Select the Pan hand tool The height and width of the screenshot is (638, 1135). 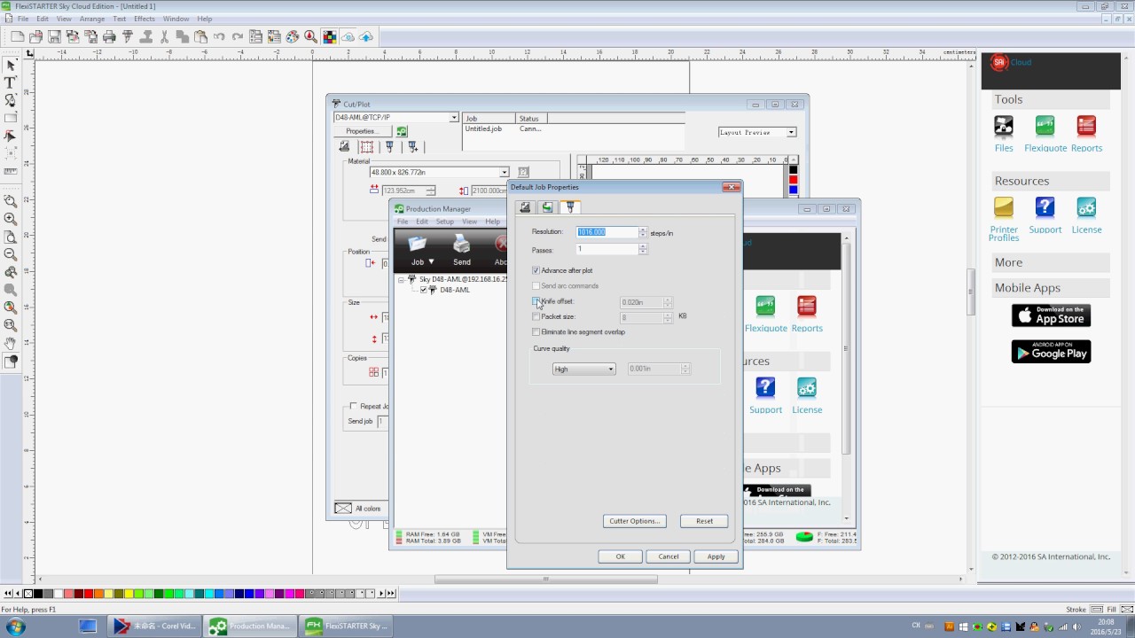click(x=11, y=343)
